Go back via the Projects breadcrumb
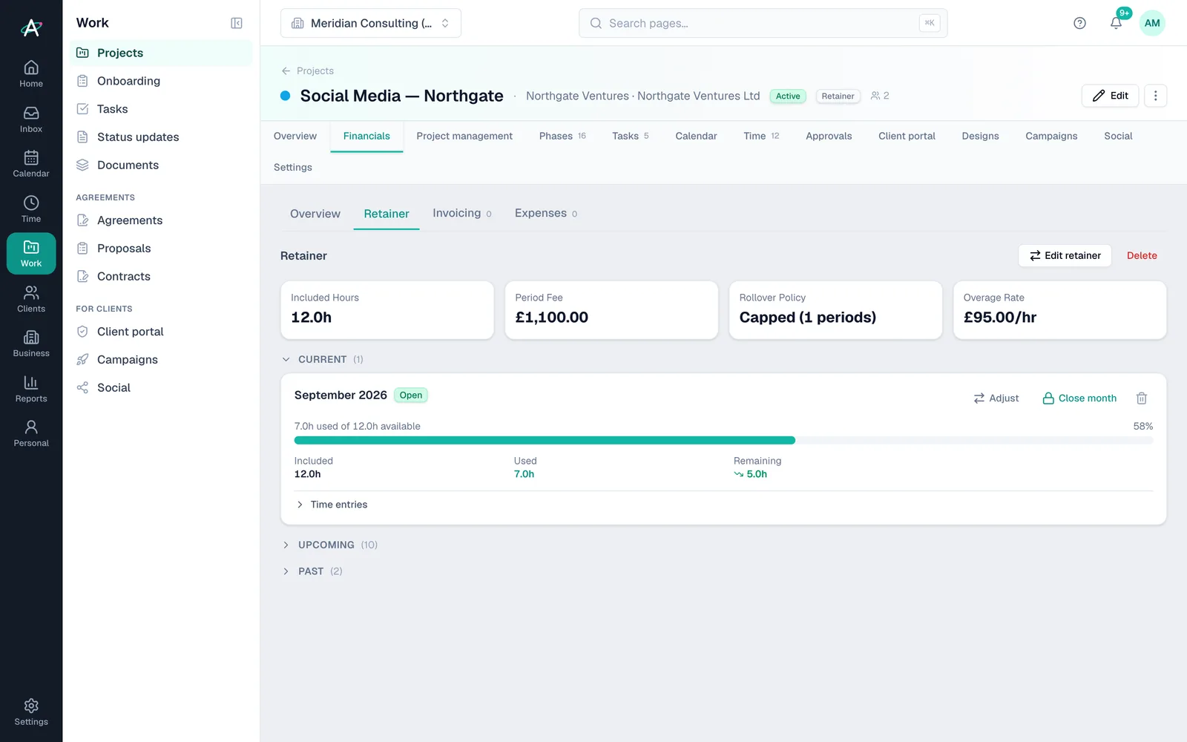The width and height of the screenshot is (1187, 742). click(307, 70)
